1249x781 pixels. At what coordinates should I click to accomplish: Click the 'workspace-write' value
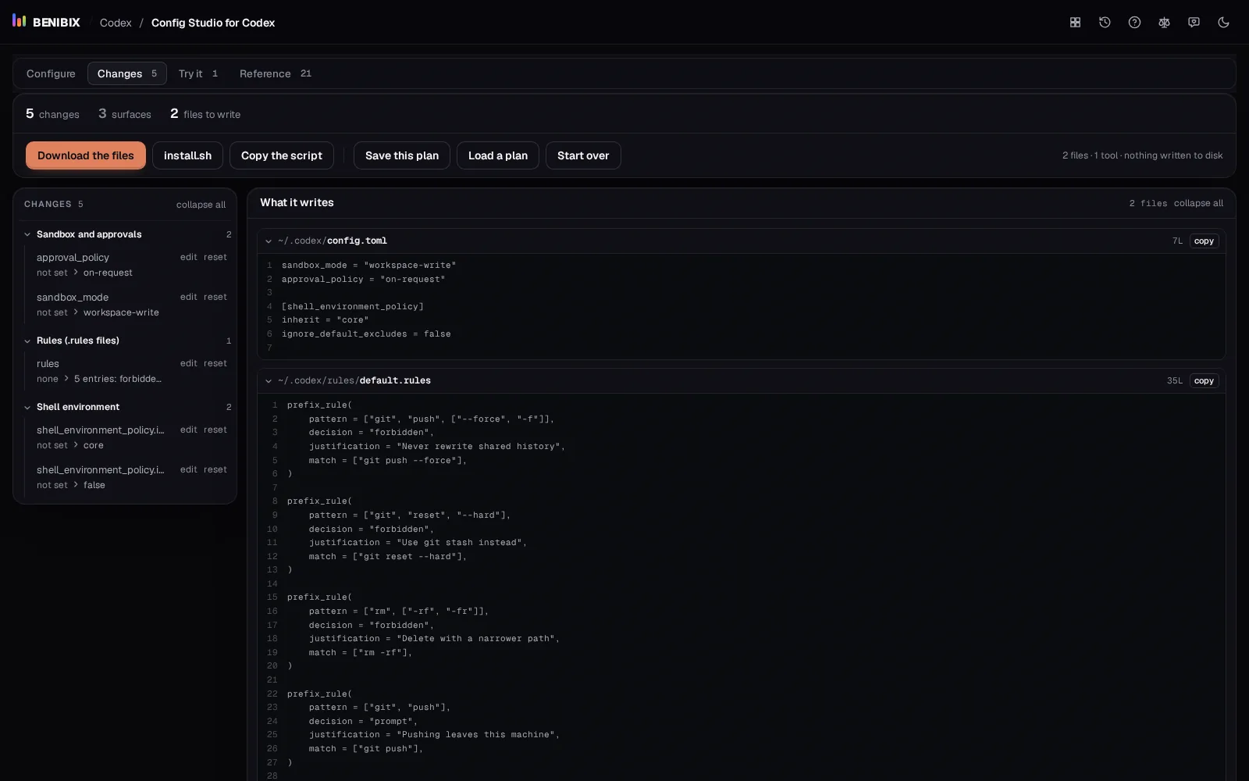tap(121, 312)
